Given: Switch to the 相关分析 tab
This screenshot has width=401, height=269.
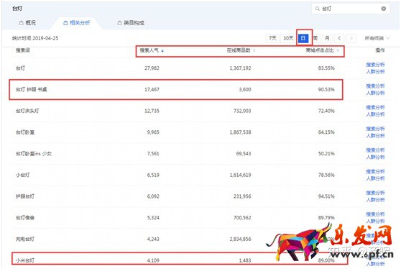Looking at the screenshot, I should [76, 23].
